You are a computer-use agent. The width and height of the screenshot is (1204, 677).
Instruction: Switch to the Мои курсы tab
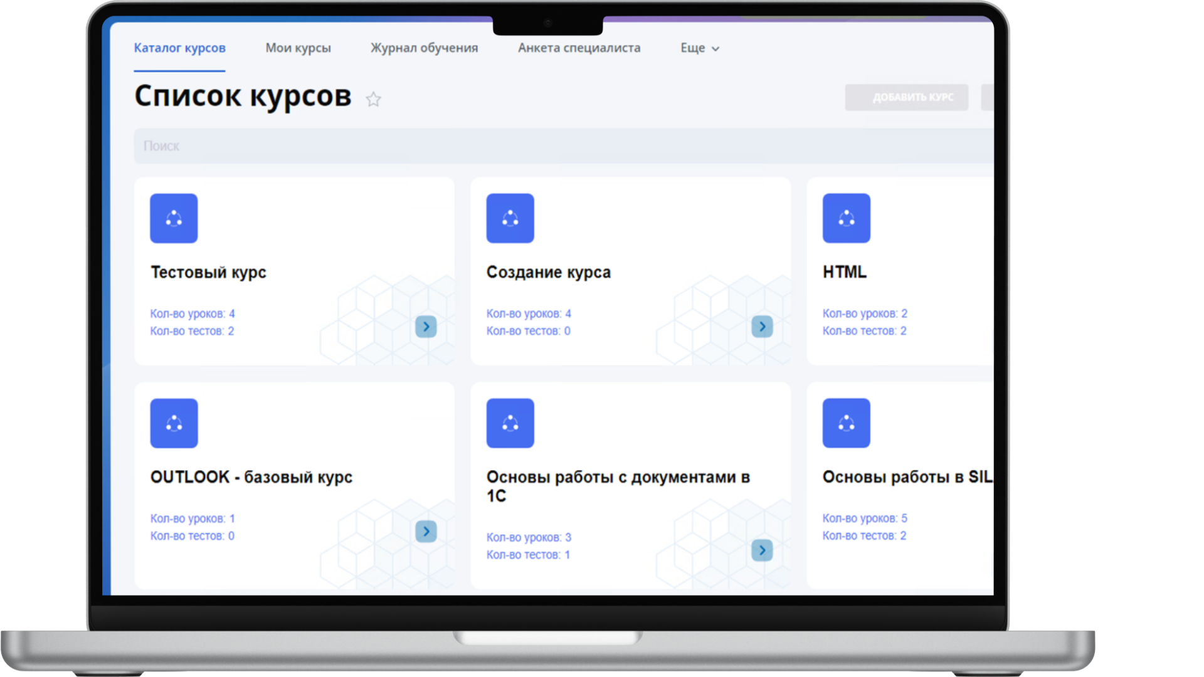click(298, 48)
